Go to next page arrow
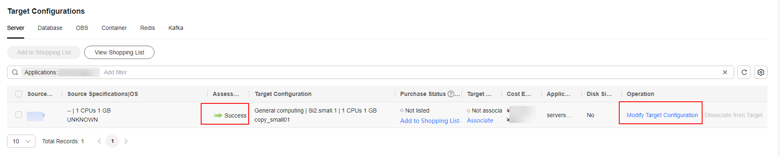 tap(126, 141)
